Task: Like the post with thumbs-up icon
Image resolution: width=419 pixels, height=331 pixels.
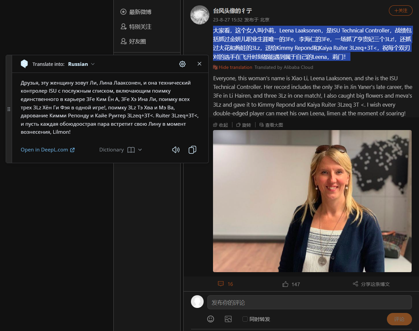Action: coord(285,284)
